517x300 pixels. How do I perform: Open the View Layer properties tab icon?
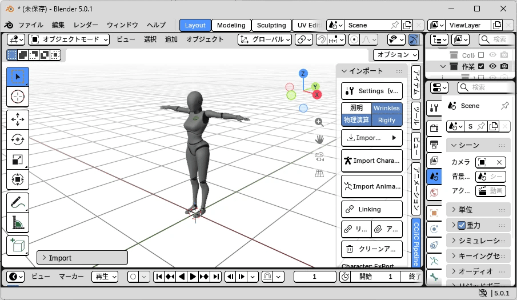[x=434, y=161]
